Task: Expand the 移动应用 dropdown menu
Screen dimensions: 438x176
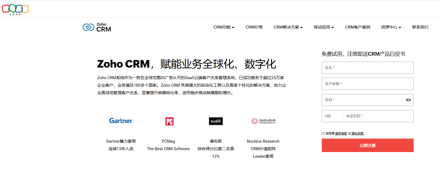Action: pos(324,27)
